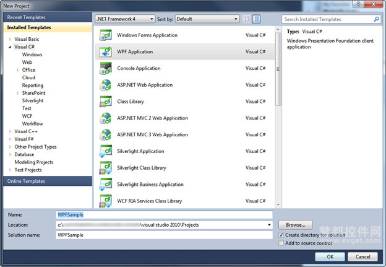Click the WCF RIA Services Class Library icon
The width and height of the screenshot is (386, 267).
(106, 201)
